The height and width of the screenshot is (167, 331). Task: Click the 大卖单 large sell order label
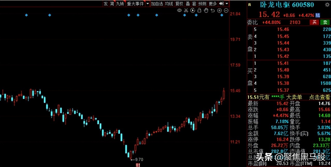(294, 97)
